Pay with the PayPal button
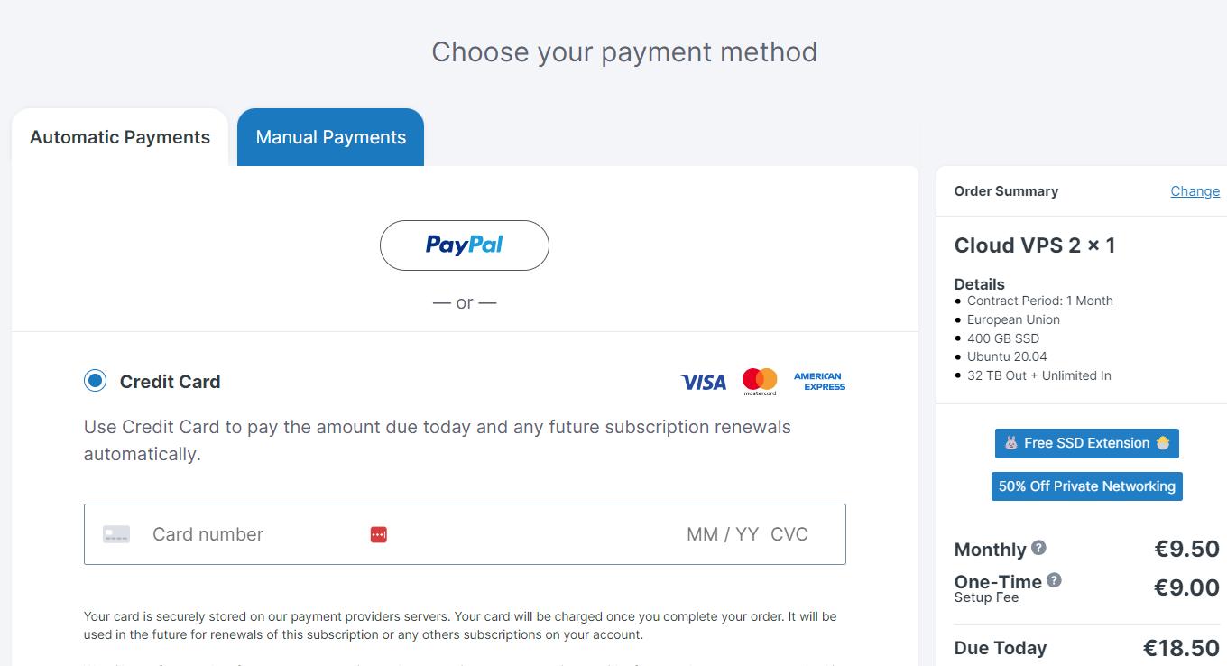 (x=464, y=245)
